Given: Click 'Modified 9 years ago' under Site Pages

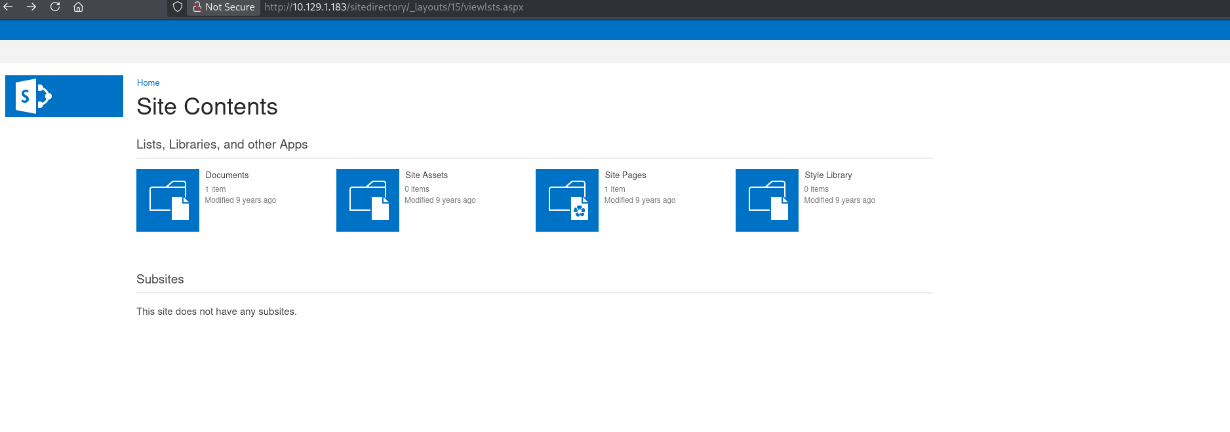Looking at the screenshot, I should pyautogui.click(x=640, y=200).
